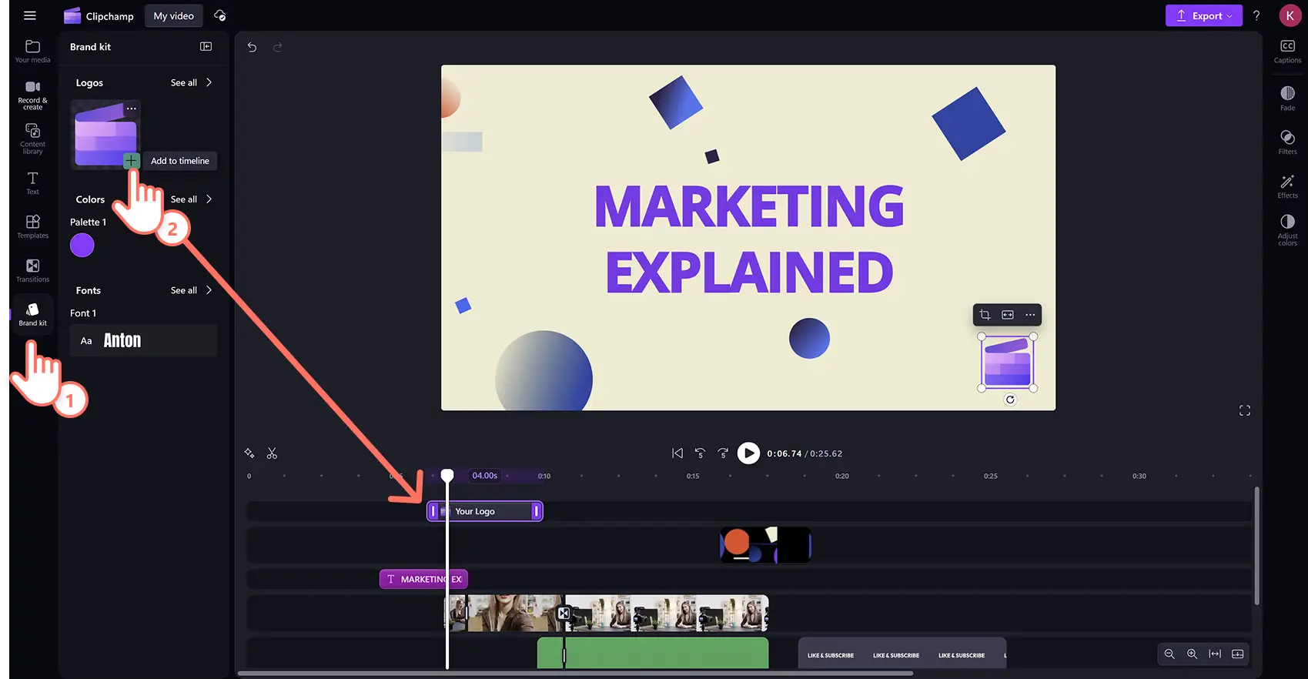Select the MARKETING EX text clip
The image size is (1308, 679).
pyautogui.click(x=423, y=579)
